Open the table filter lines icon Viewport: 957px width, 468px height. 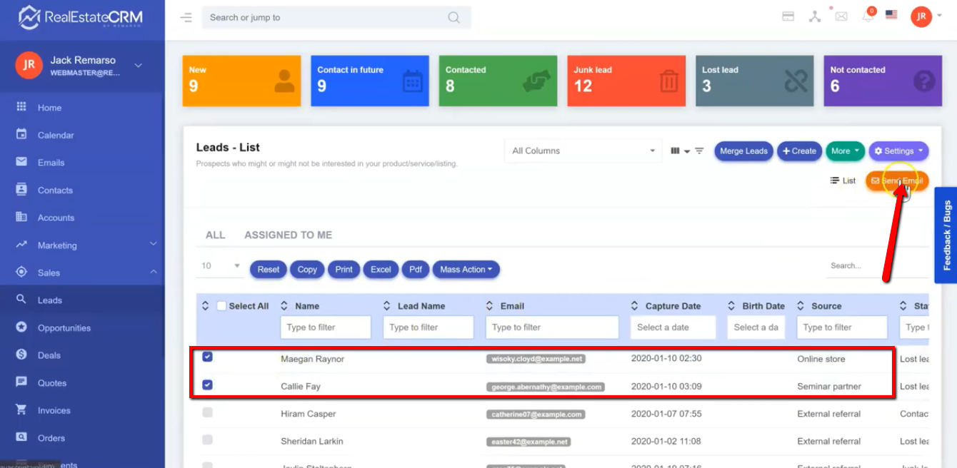coord(699,151)
